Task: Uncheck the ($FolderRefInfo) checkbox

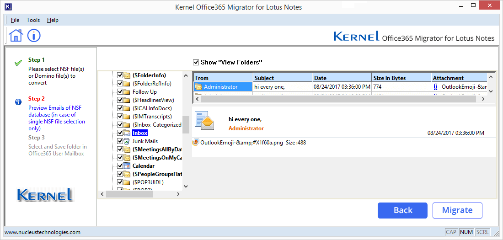Action: (x=120, y=83)
